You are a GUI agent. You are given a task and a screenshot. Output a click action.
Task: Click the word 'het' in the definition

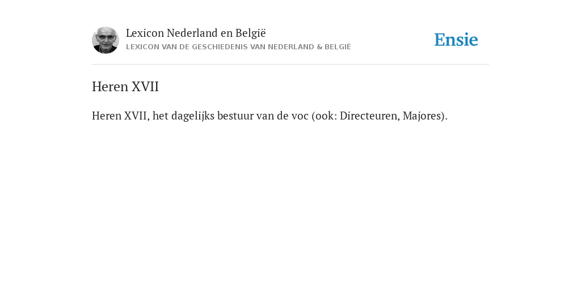click(160, 116)
